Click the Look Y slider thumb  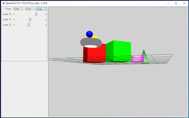click(30, 20)
